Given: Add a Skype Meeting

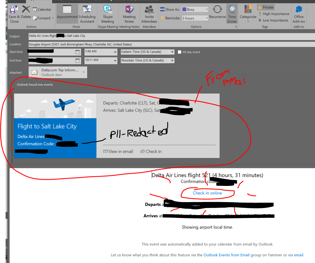Looking at the screenshot, I should 108,14.
